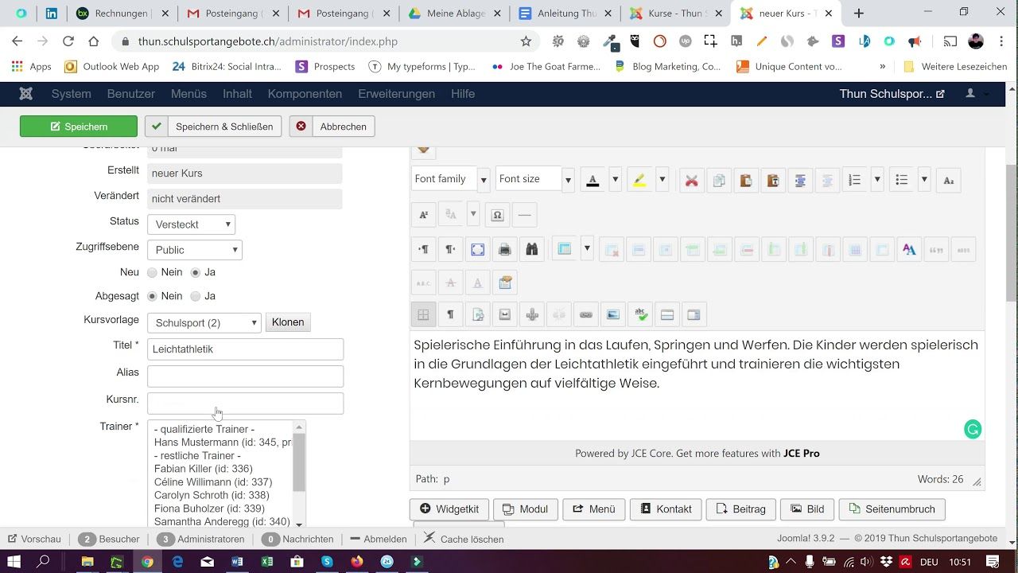Open the Komponenten menu

point(305,94)
